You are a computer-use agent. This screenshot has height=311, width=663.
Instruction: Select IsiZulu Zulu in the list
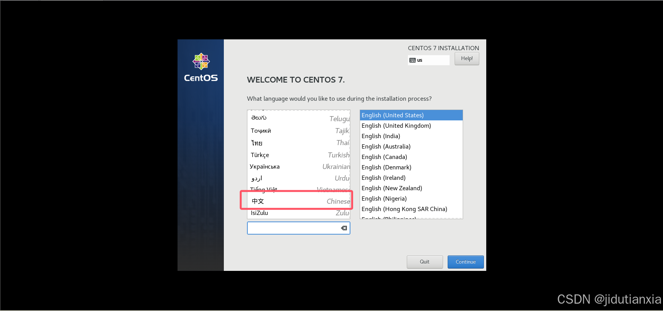pyautogui.click(x=298, y=213)
